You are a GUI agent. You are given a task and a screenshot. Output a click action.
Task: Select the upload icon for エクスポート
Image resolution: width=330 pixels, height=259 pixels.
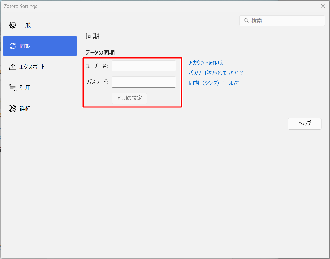(x=13, y=67)
